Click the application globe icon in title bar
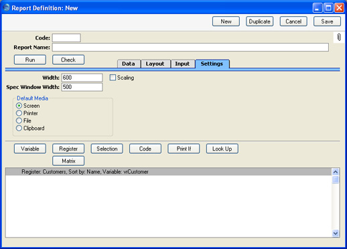 pos(6,7)
